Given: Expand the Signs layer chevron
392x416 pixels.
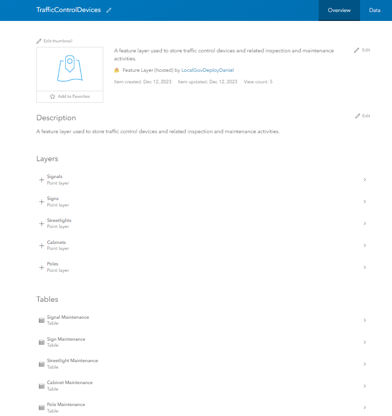Looking at the screenshot, I should (365, 202).
